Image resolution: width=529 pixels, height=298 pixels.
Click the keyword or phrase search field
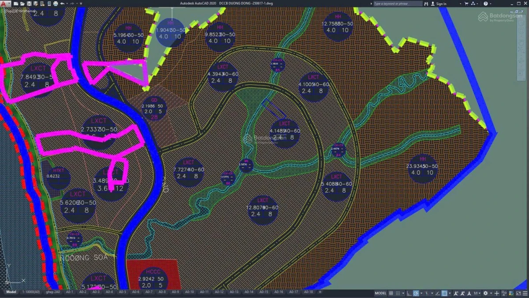tap(398, 4)
